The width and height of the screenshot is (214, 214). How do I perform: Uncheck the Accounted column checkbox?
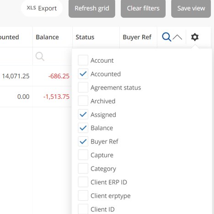click(83, 74)
